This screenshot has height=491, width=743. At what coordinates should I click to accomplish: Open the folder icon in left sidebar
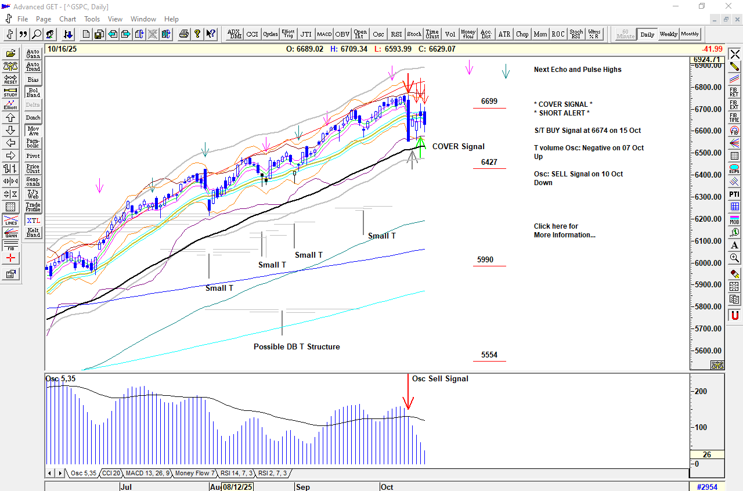[10, 54]
